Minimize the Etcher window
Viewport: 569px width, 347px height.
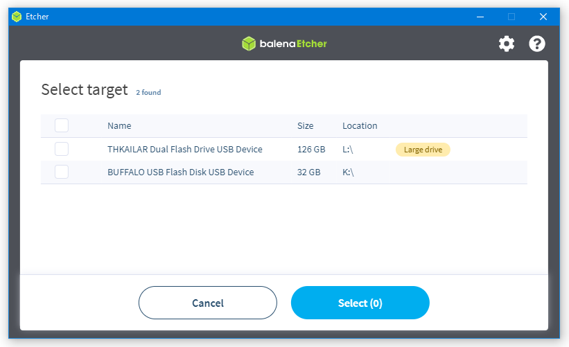[x=480, y=17]
